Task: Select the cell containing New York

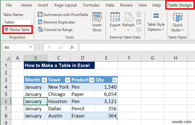Action: tap(59, 87)
